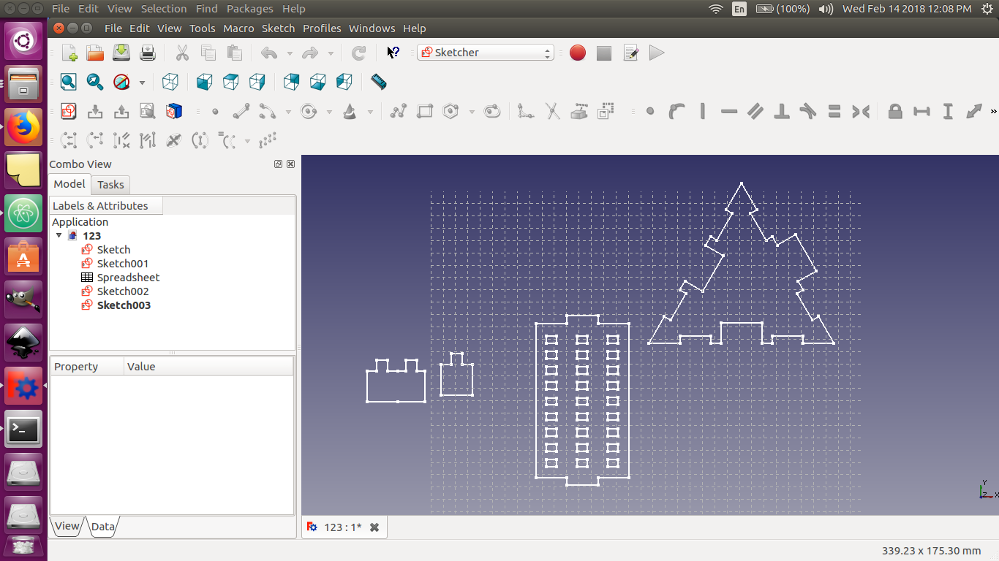999x561 pixels.
Task: Pick the Slot creation tool
Action: (492, 111)
